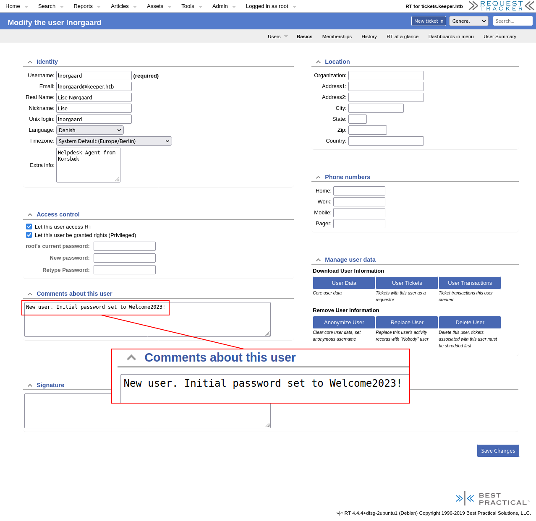This screenshot has width=536, height=521.
Task: Uncheck Let this user access RT
Action: [x=29, y=227]
